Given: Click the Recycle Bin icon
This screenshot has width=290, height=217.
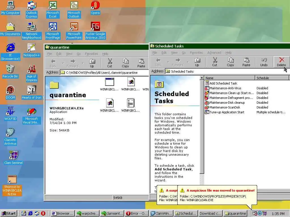Looking at the screenshot, I should click(10, 71).
